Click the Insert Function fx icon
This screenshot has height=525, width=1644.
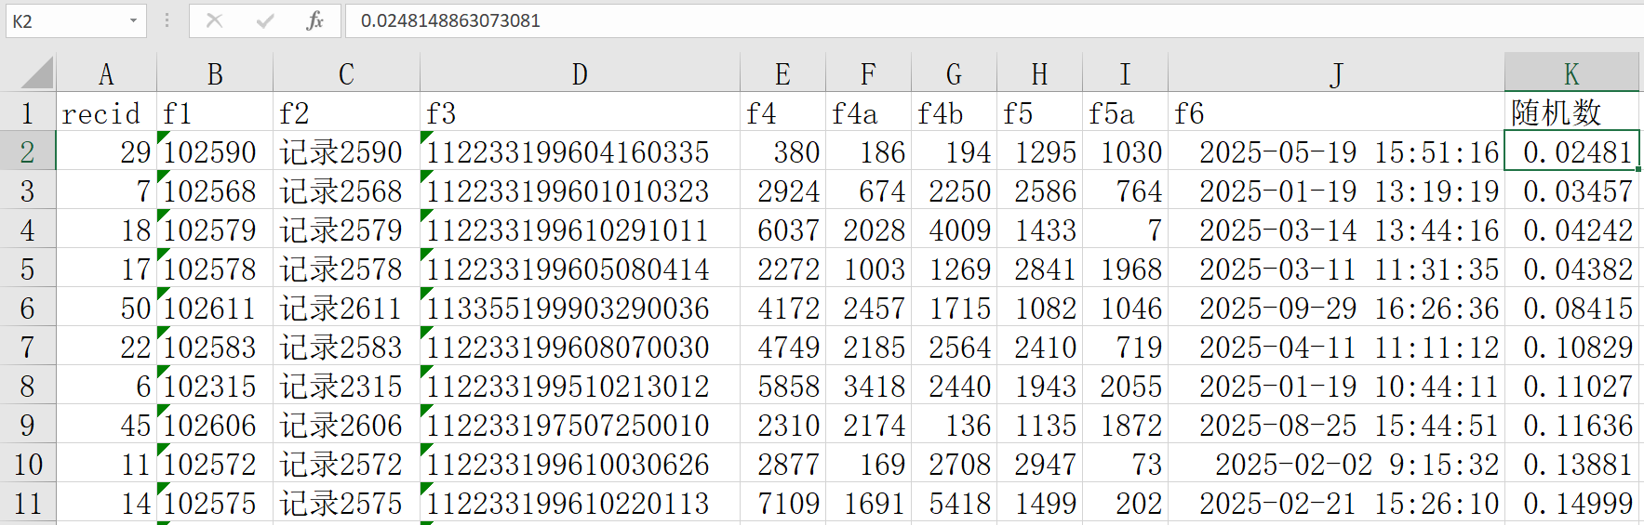pos(314,20)
